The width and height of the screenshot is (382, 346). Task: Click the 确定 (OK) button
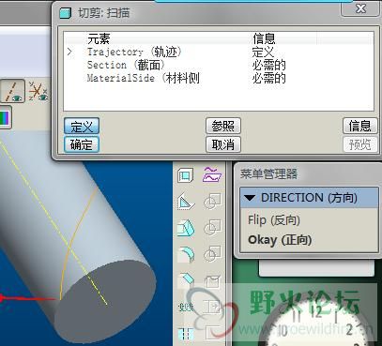tap(82, 144)
